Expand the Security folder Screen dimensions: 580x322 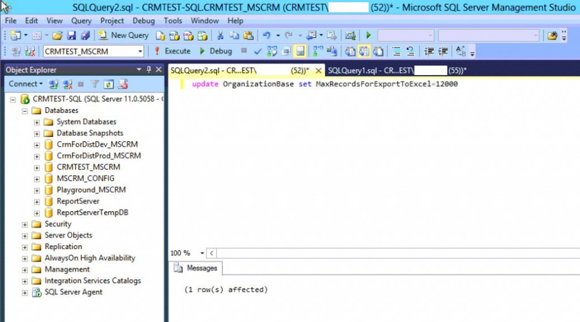(x=25, y=224)
